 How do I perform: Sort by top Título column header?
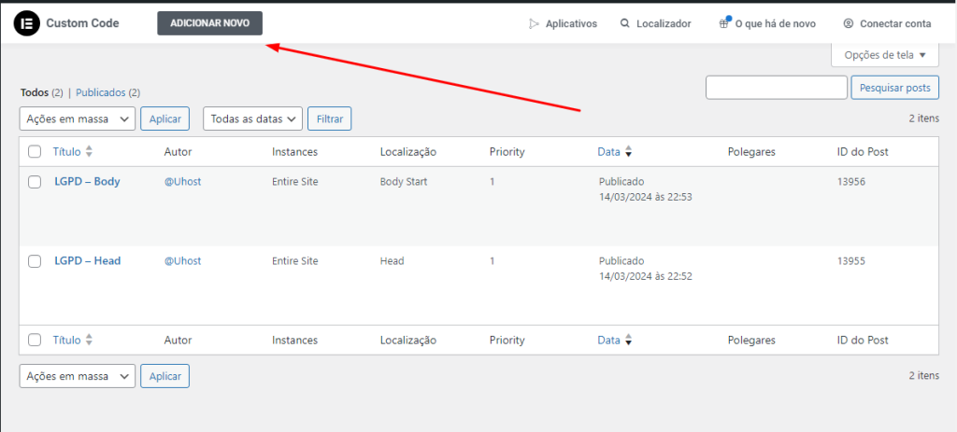[x=66, y=152]
